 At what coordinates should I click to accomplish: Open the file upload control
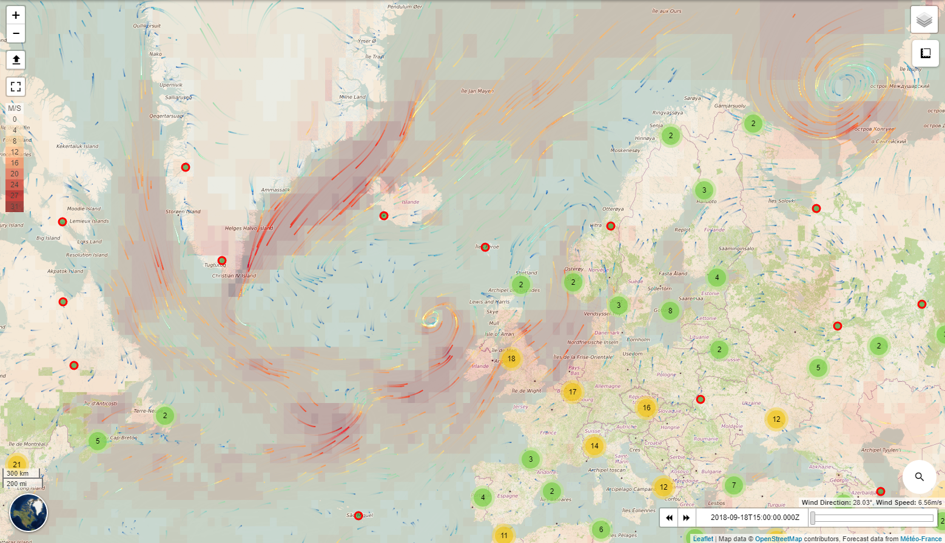coord(16,59)
